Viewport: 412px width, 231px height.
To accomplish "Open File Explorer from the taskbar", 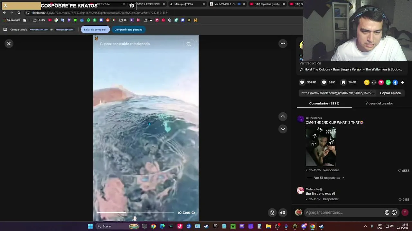I will (x=268, y=227).
